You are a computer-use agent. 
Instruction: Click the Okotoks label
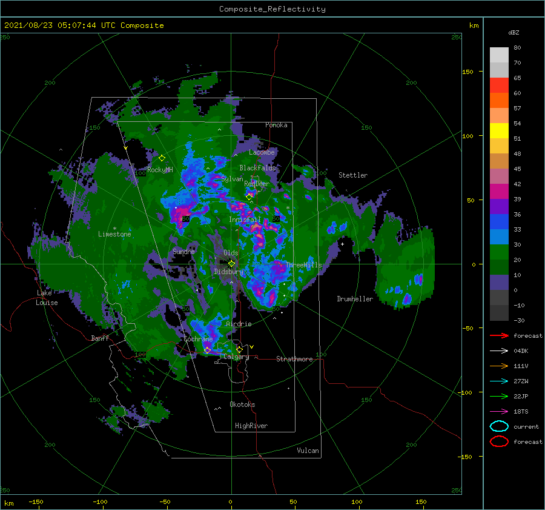(242, 404)
